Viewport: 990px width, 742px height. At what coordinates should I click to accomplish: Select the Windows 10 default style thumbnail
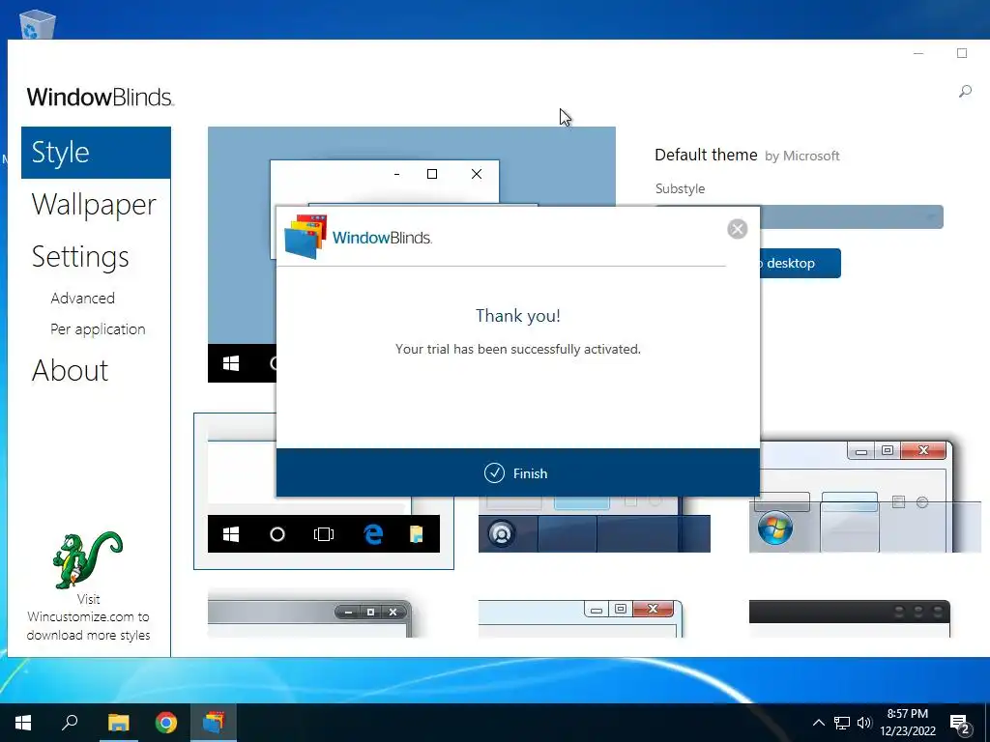(323, 492)
